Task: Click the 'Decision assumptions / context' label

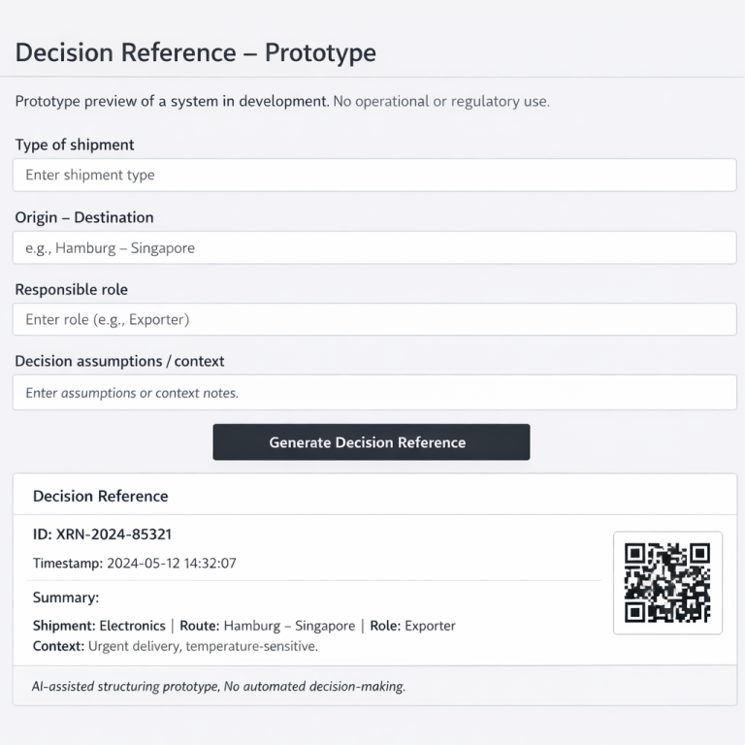Action: 119,361
